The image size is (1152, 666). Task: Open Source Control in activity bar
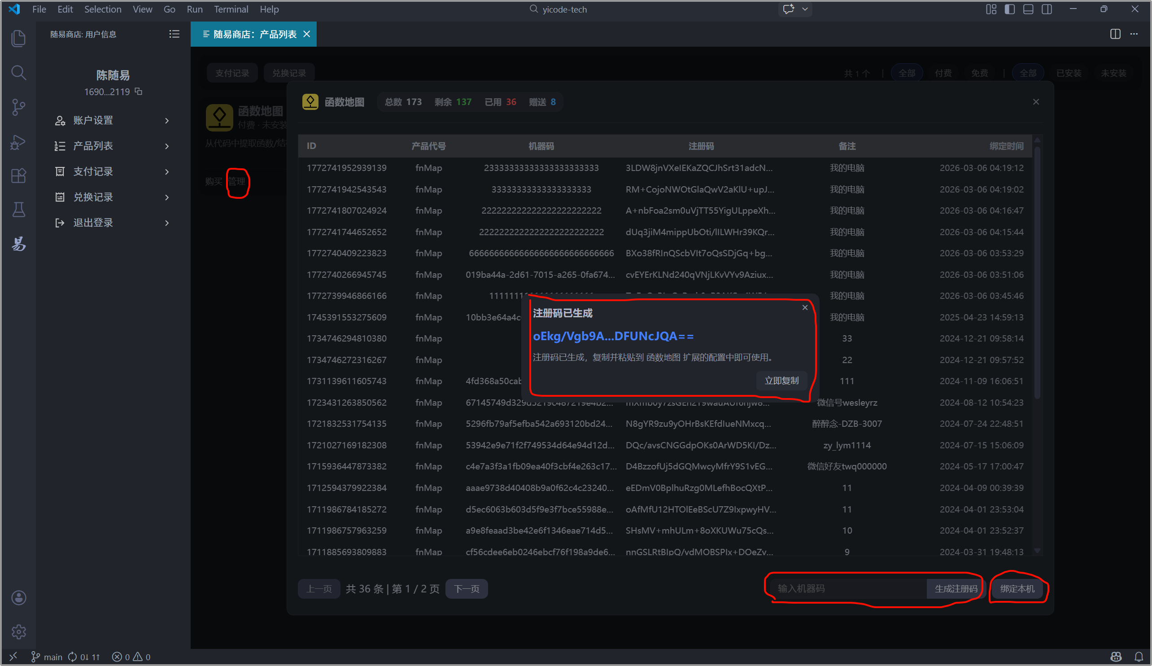point(18,107)
